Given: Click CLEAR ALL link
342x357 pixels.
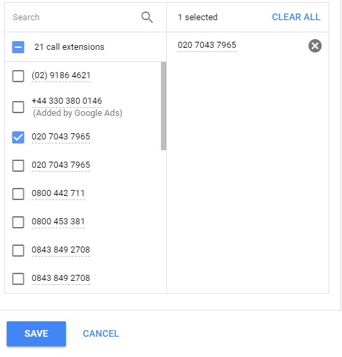Looking at the screenshot, I should coord(296,17).
